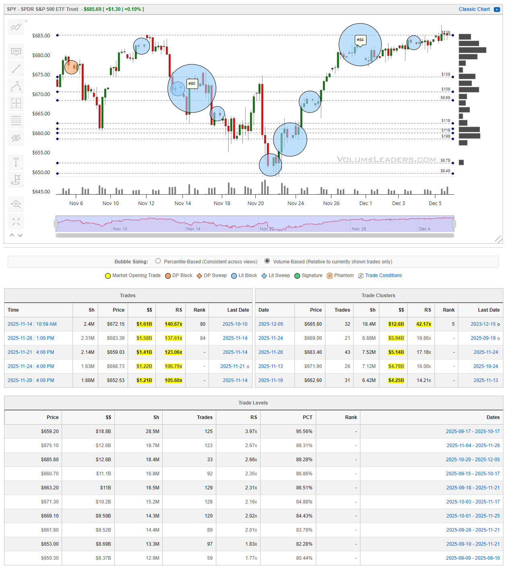Open the 2025-10-10 last date link

point(235,324)
